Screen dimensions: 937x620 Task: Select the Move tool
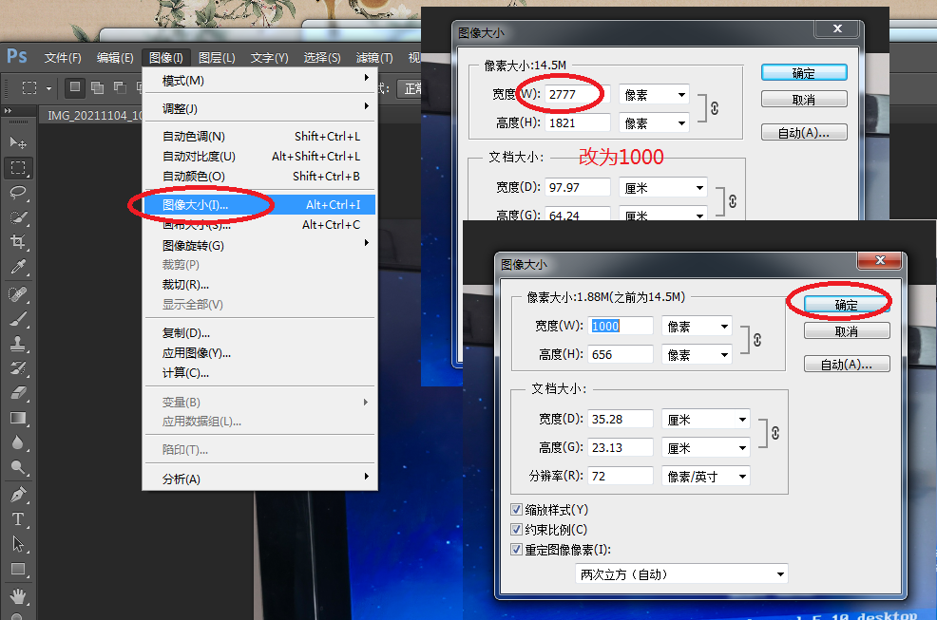(x=18, y=142)
